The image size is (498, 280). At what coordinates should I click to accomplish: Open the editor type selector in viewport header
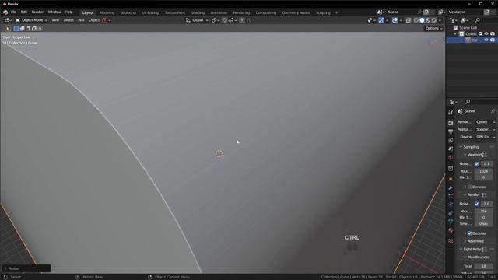click(x=8, y=20)
